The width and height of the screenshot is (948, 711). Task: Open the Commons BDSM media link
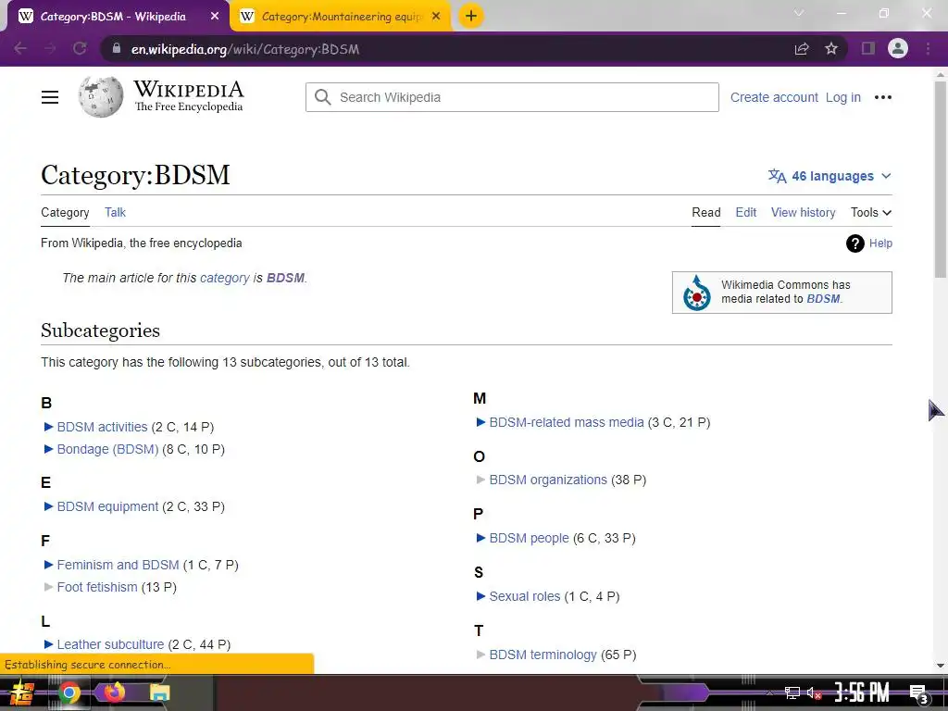point(823,299)
